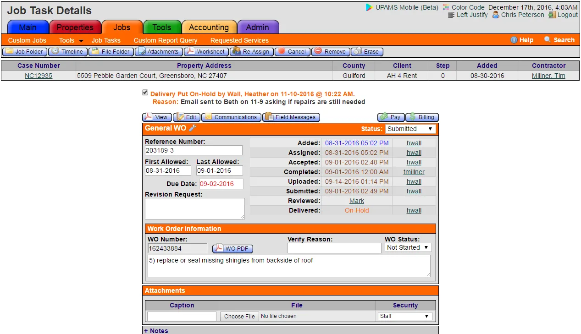The height and width of the screenshot is (334, 581).
Task: Open Attachments from the toolbar
Action: tap(158, 52)
